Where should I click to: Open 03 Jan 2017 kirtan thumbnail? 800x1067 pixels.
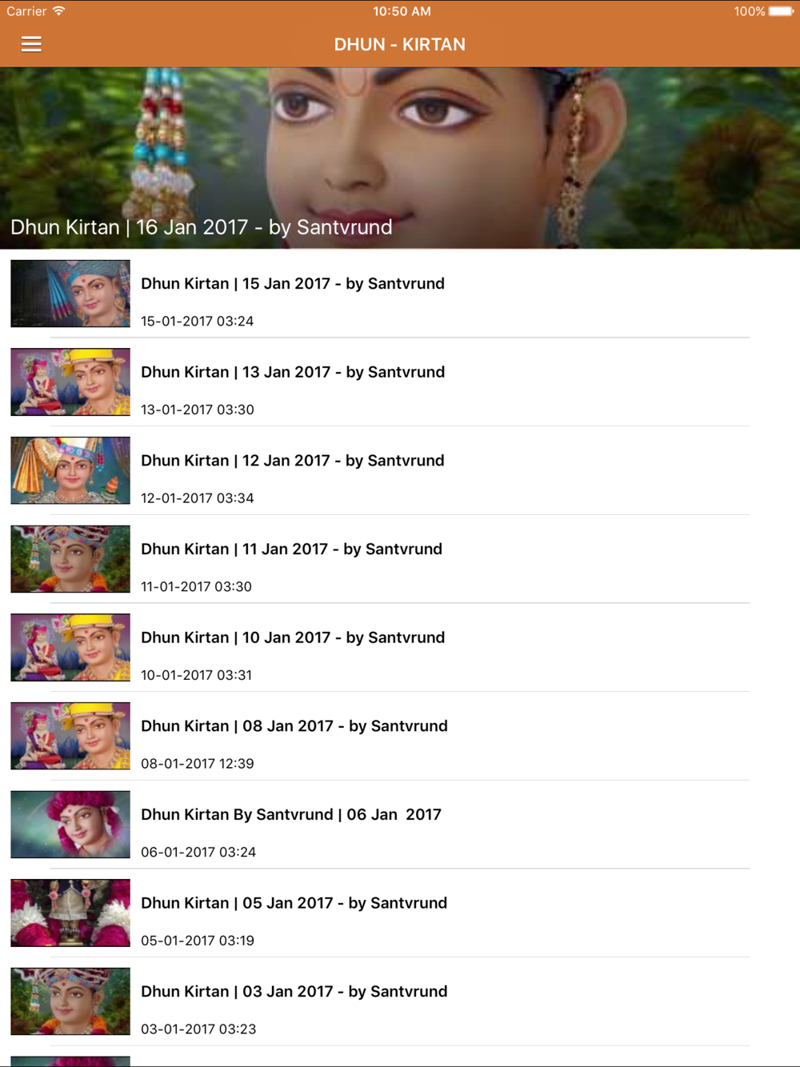(x=70, y=1001)
